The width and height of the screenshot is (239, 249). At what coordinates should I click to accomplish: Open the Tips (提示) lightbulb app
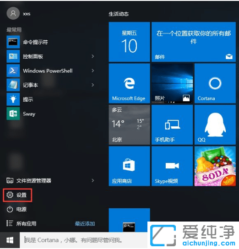click(x=13, y=99)
